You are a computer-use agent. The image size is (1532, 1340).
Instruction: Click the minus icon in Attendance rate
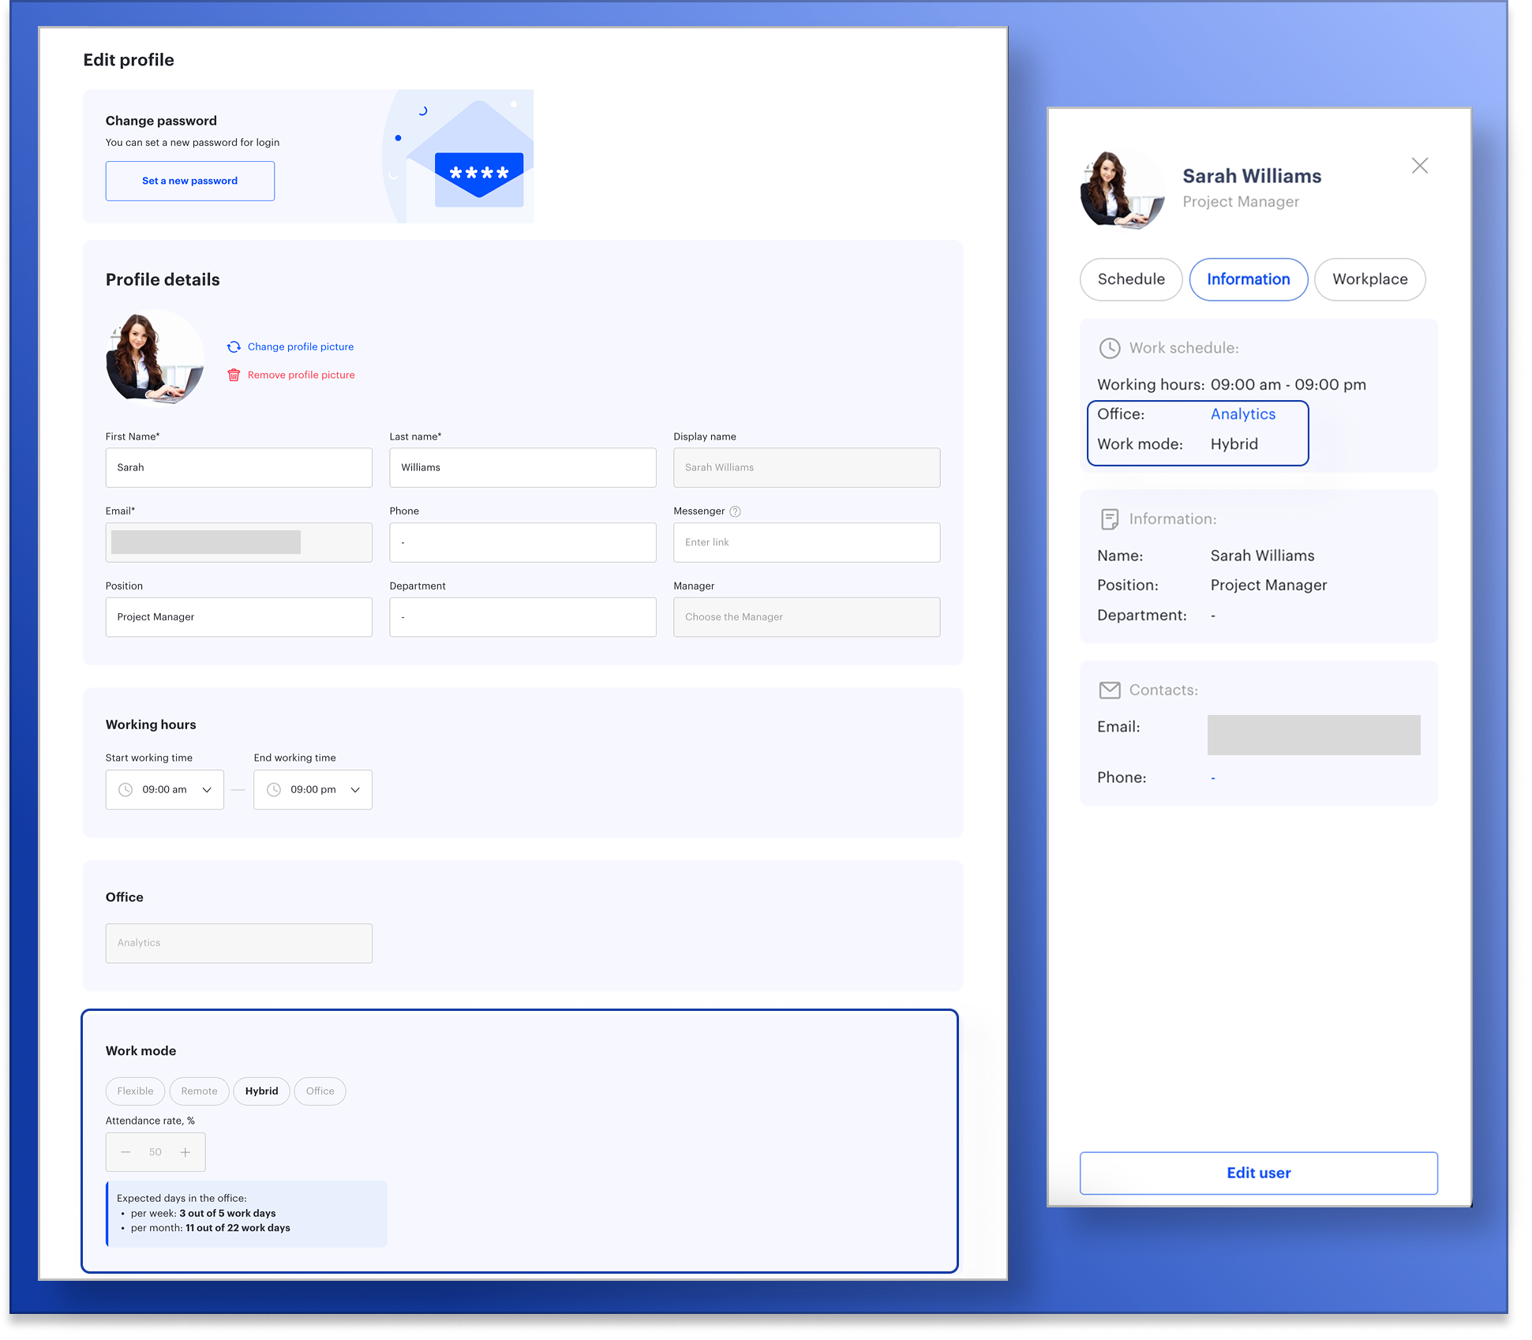125,1152
